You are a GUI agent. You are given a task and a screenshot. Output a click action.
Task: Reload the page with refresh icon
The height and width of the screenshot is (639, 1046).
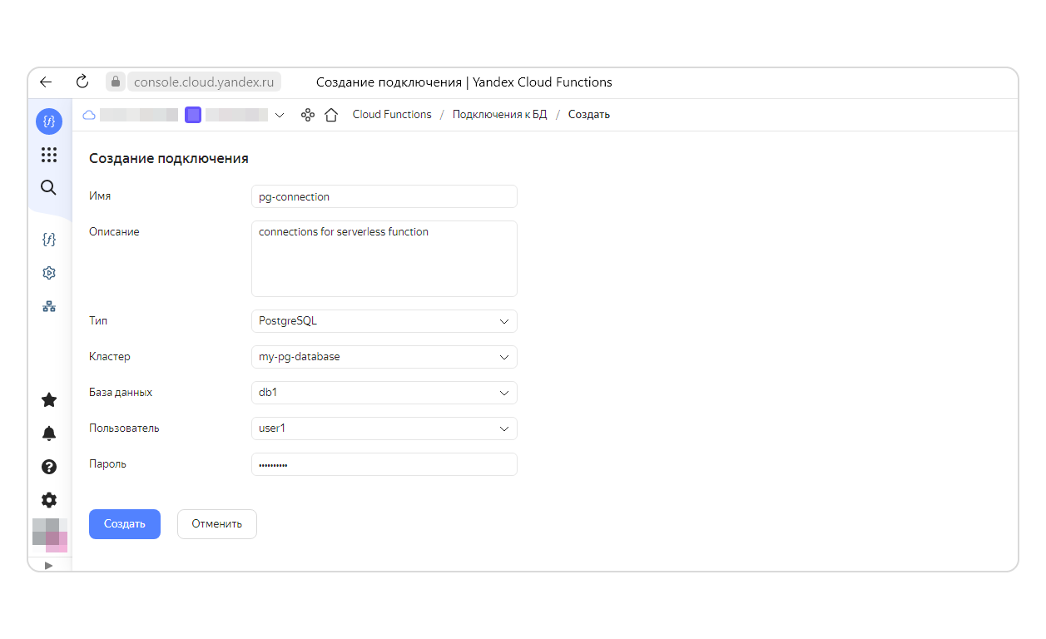click(82, 82)
